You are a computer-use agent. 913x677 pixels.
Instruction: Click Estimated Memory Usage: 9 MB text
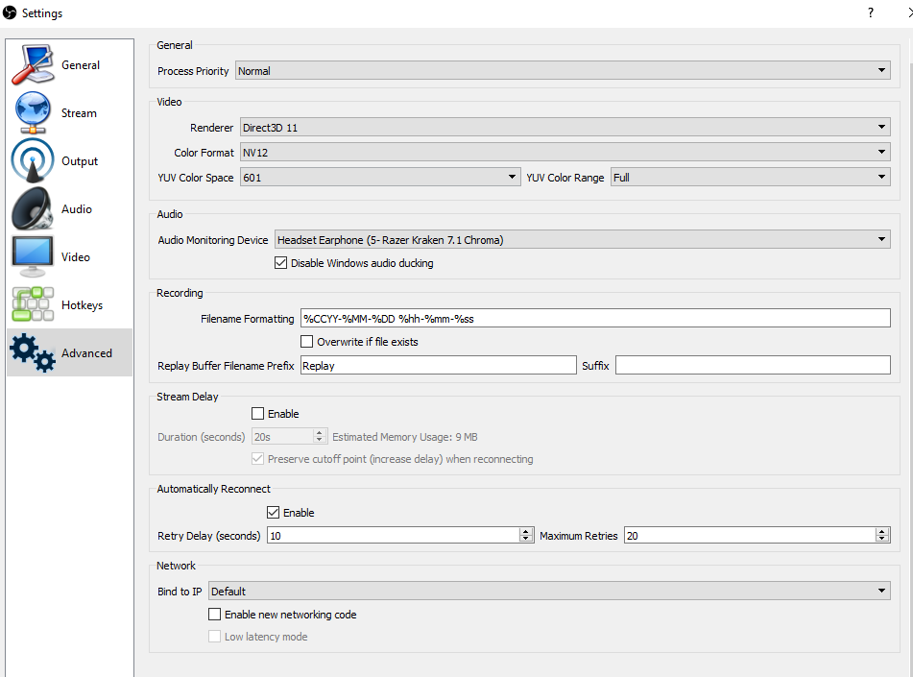405,437
